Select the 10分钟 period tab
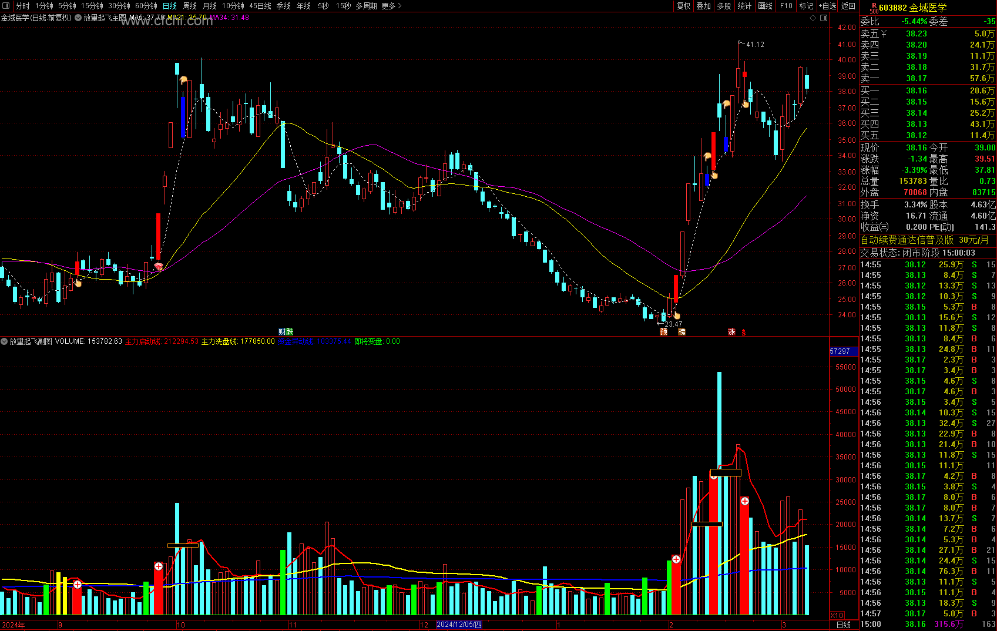This screenshot has height=631, width=997. click(x=233, y=6)
